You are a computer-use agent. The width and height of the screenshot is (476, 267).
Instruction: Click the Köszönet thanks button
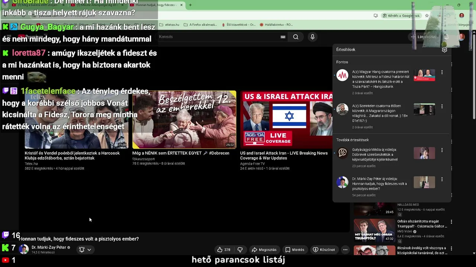pyautogui.click(x=324, y=250)
